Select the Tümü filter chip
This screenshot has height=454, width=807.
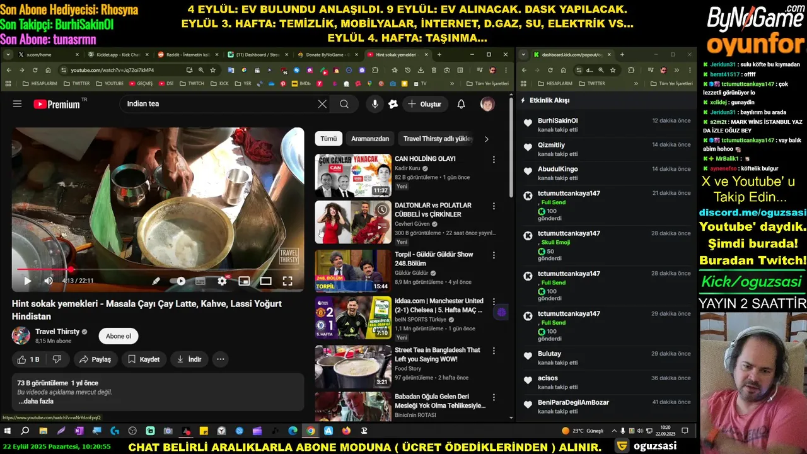[328, 139]
